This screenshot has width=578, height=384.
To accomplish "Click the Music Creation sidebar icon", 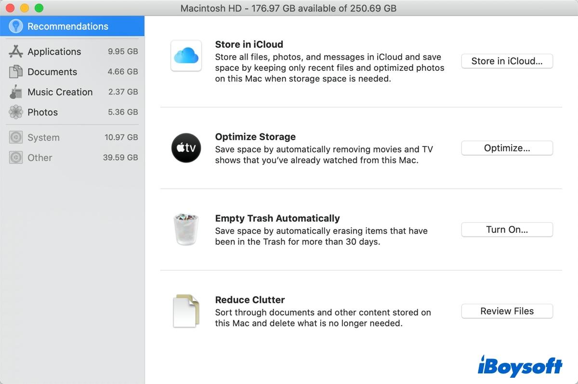I will [x=16, y=92].
